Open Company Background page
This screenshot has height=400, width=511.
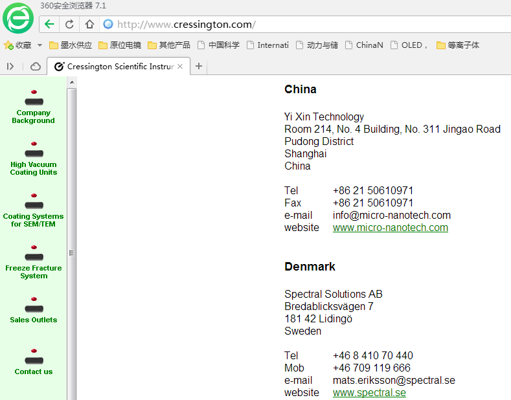[x=33, y=117]
